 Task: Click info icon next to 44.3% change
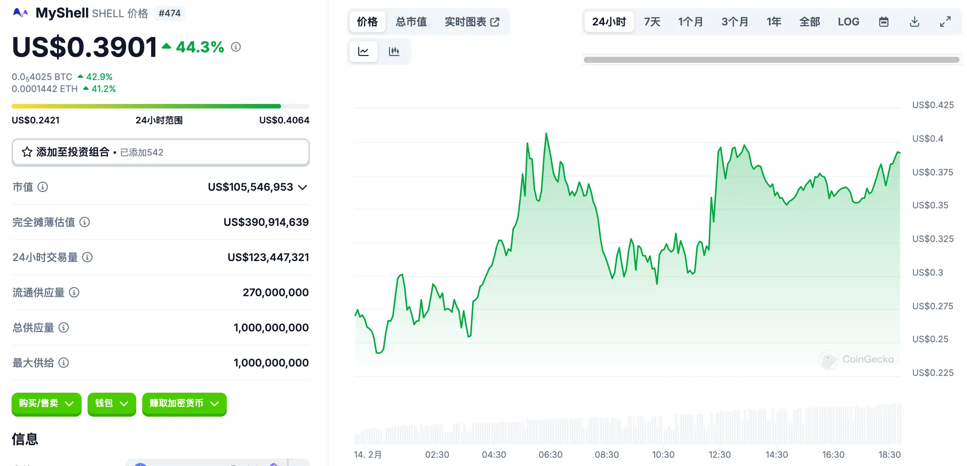(x=236, y=47)
